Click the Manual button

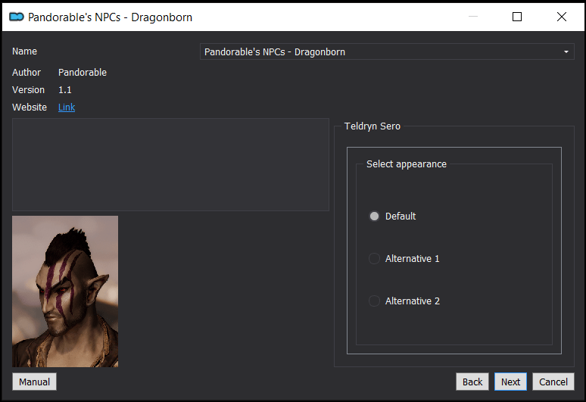[34, 382]
